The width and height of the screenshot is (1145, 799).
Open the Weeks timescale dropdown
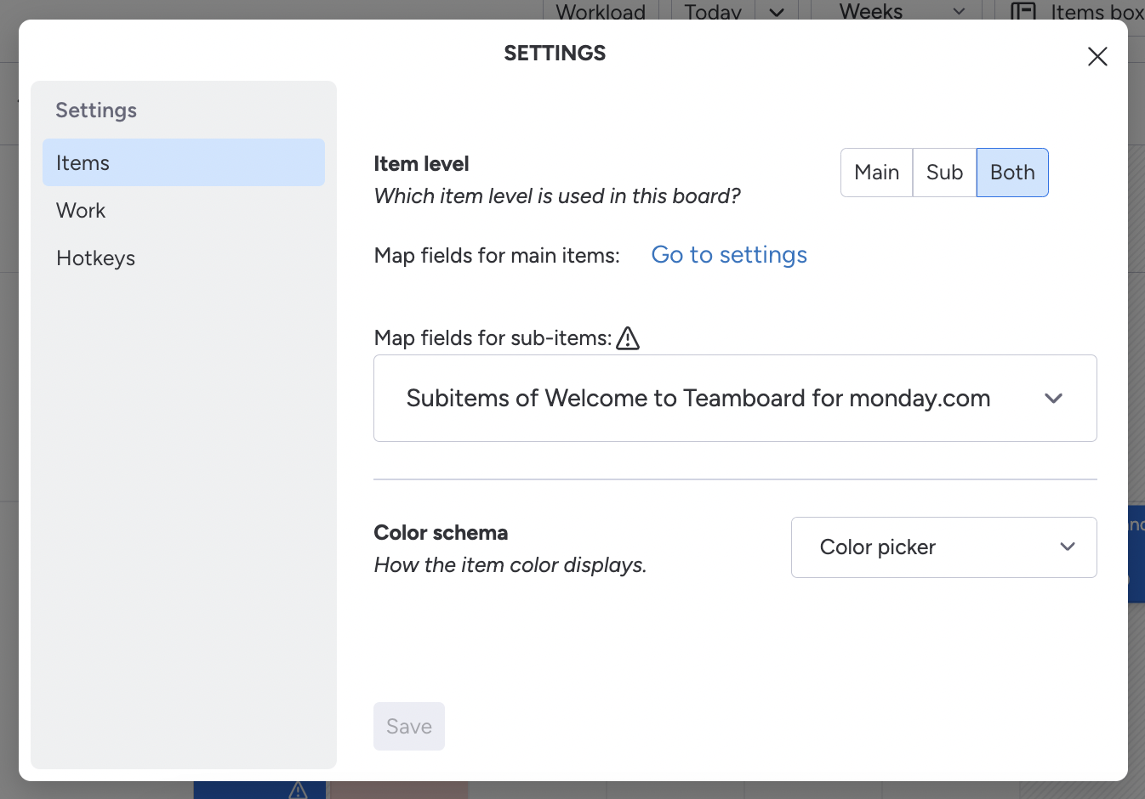(900, 12)
